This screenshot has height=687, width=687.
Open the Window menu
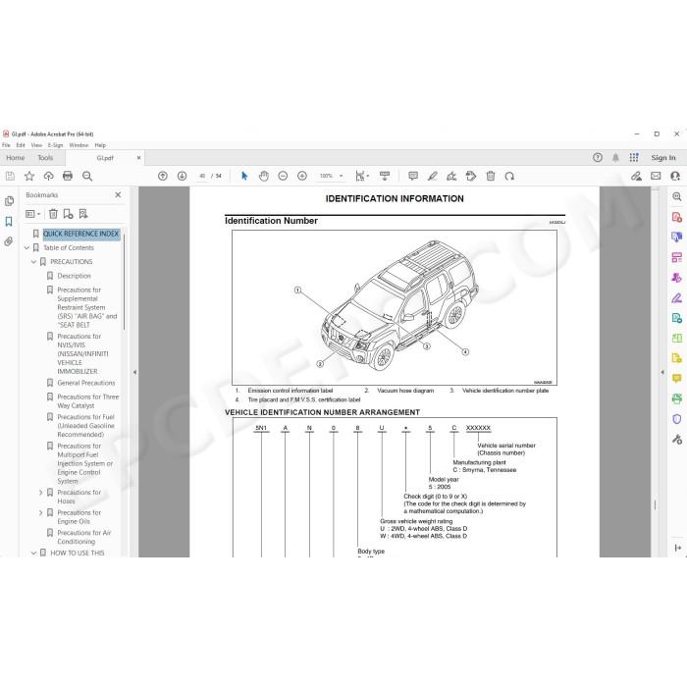click(x=79, y=145)
